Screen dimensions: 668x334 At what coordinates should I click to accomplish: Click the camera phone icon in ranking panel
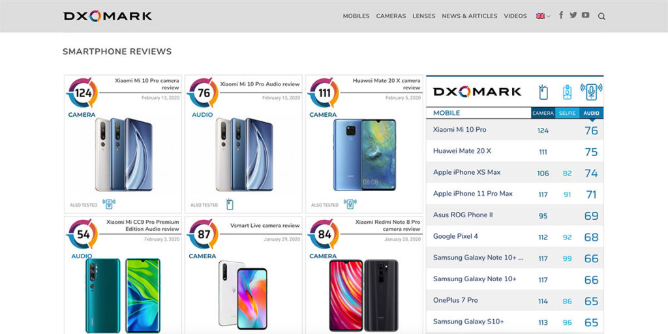[x=543, y=92]
